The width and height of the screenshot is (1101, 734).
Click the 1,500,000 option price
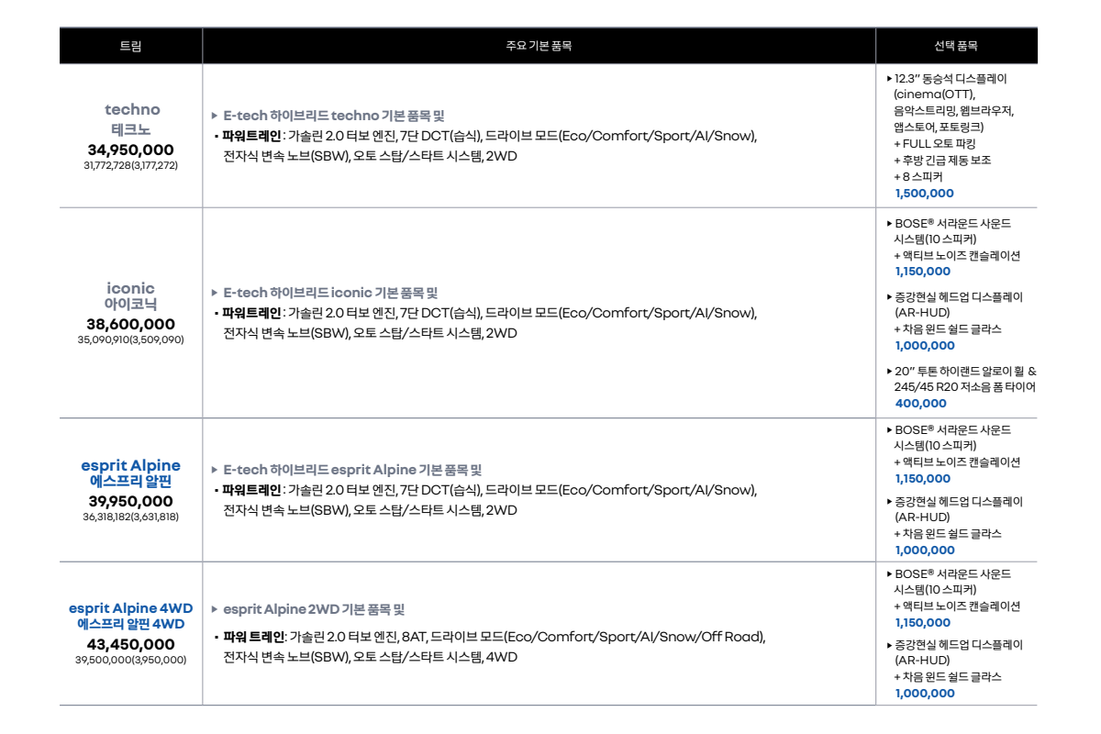click(x=924, y=194)
